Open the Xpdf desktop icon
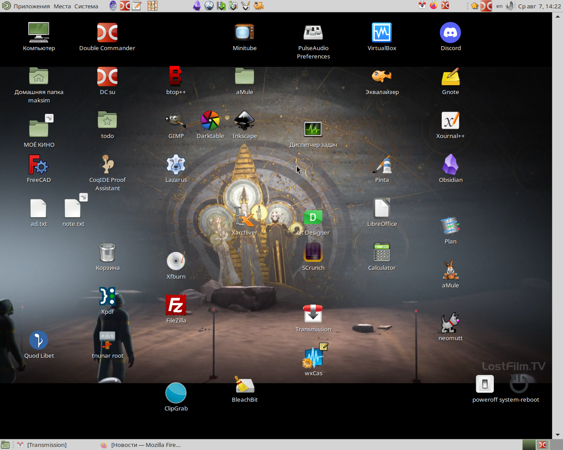 coord(107,297)
